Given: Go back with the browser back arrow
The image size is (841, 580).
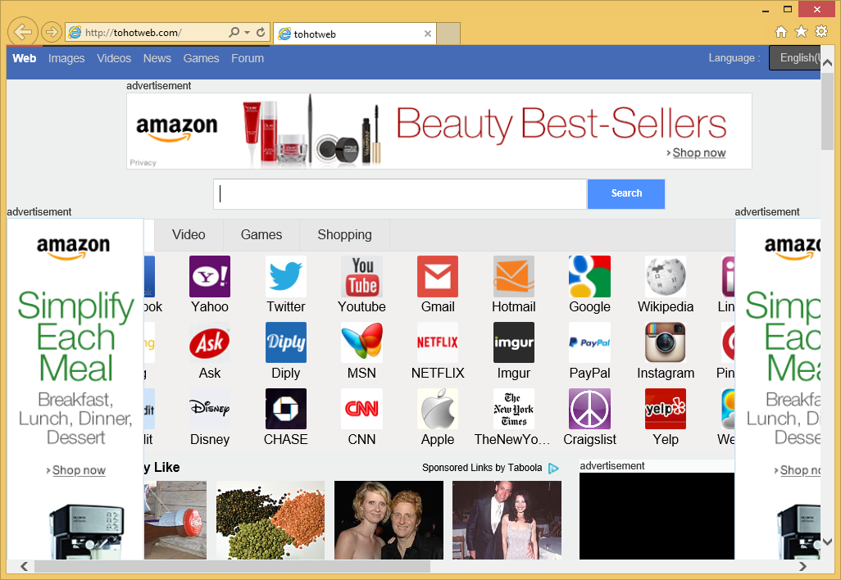Looking at the screenshot, I should click(22, 32).
